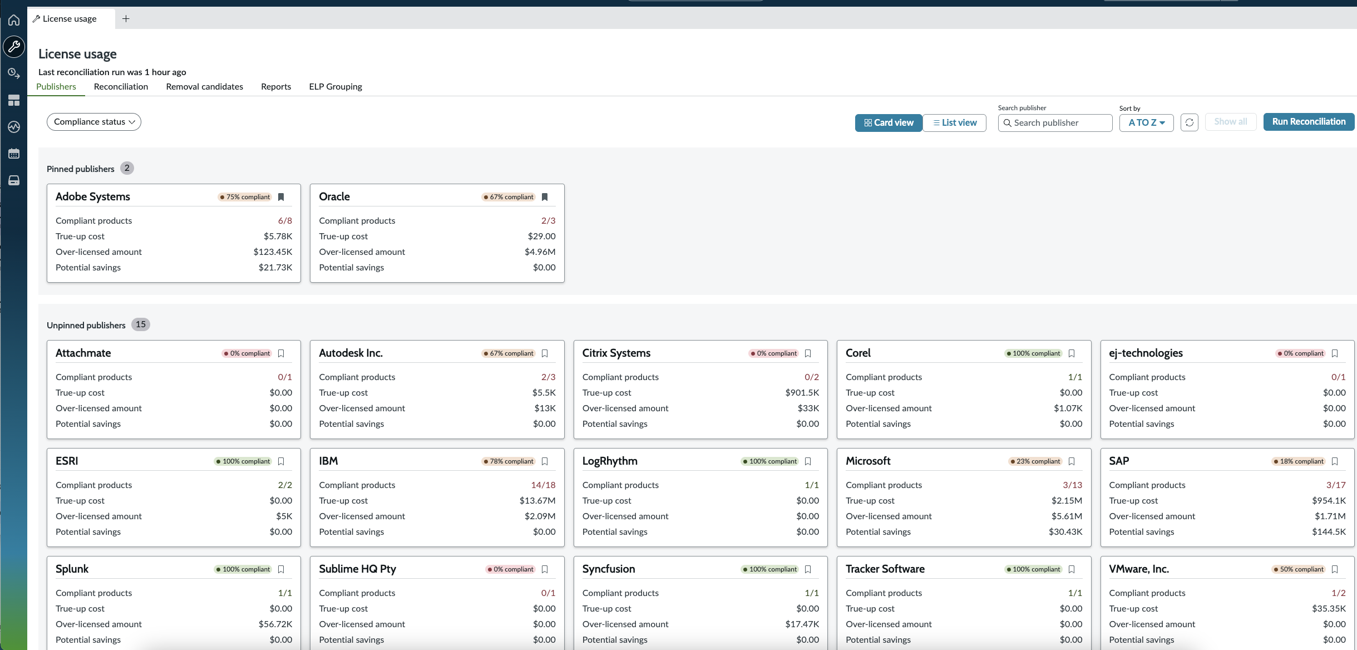Viewport: 1357px width, 650px height.
Task: Click IBM true-up cost $13.67M
Action: (x=537, y=501)
